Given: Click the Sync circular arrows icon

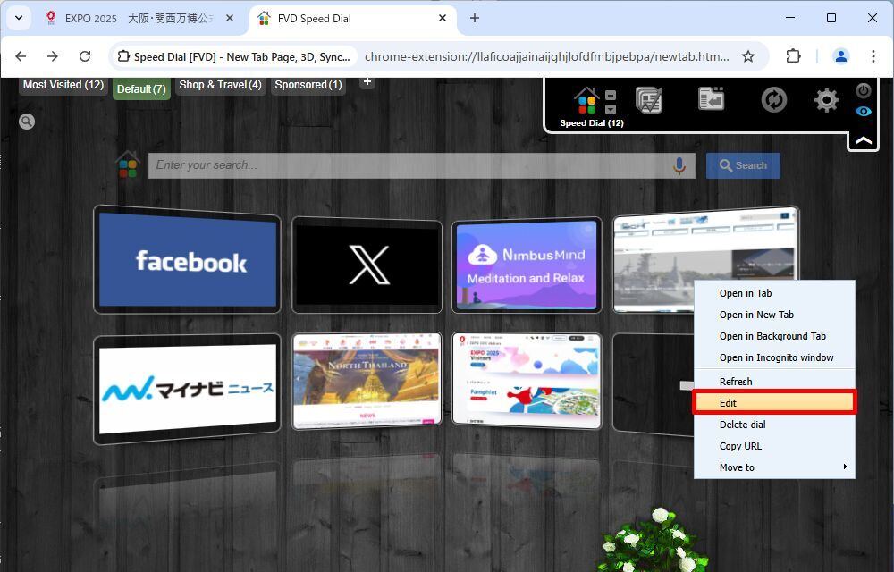Looking at the screenshot, I should (x=773, y=100).
